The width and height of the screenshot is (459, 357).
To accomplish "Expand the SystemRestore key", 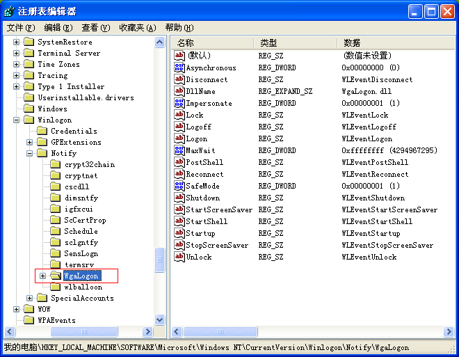I will click(17, 42).
